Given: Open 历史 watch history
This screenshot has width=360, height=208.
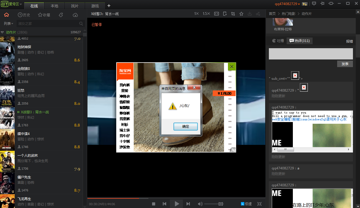Looking at the screenshot, I should (24, 15).
